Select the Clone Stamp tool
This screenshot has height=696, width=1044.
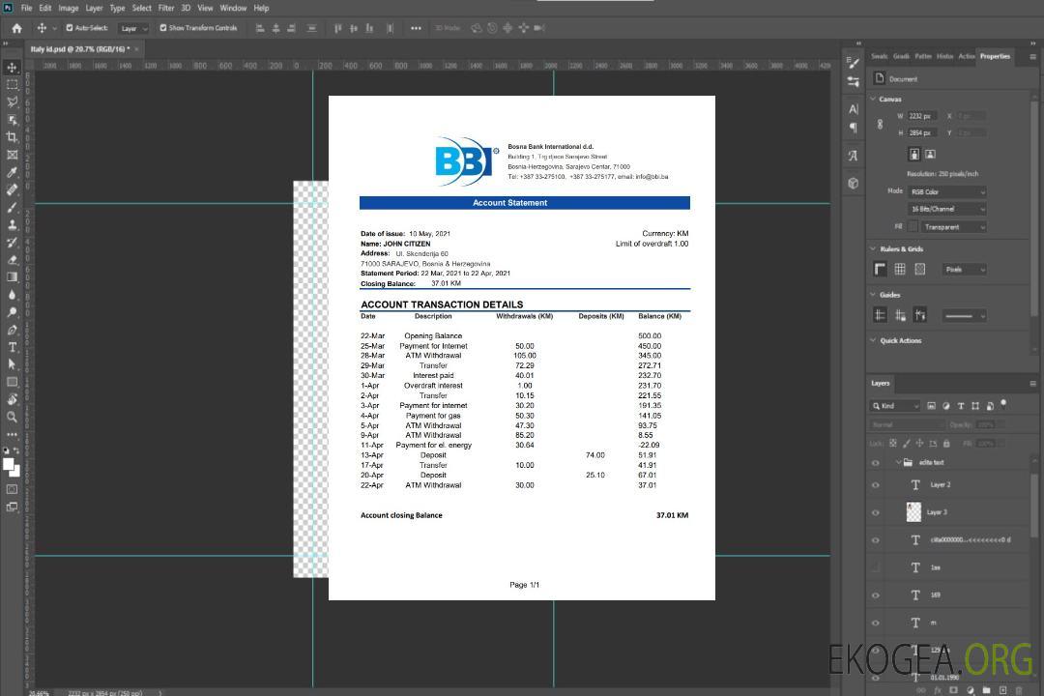coord(12,225)
